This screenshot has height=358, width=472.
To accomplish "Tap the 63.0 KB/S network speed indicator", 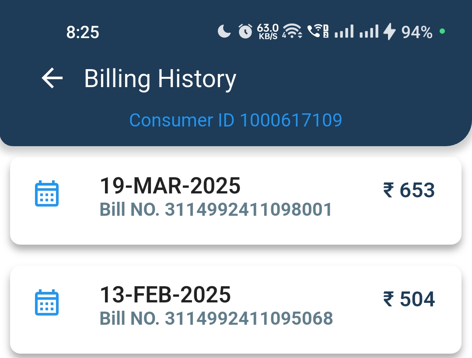I will tap(268, 32).
